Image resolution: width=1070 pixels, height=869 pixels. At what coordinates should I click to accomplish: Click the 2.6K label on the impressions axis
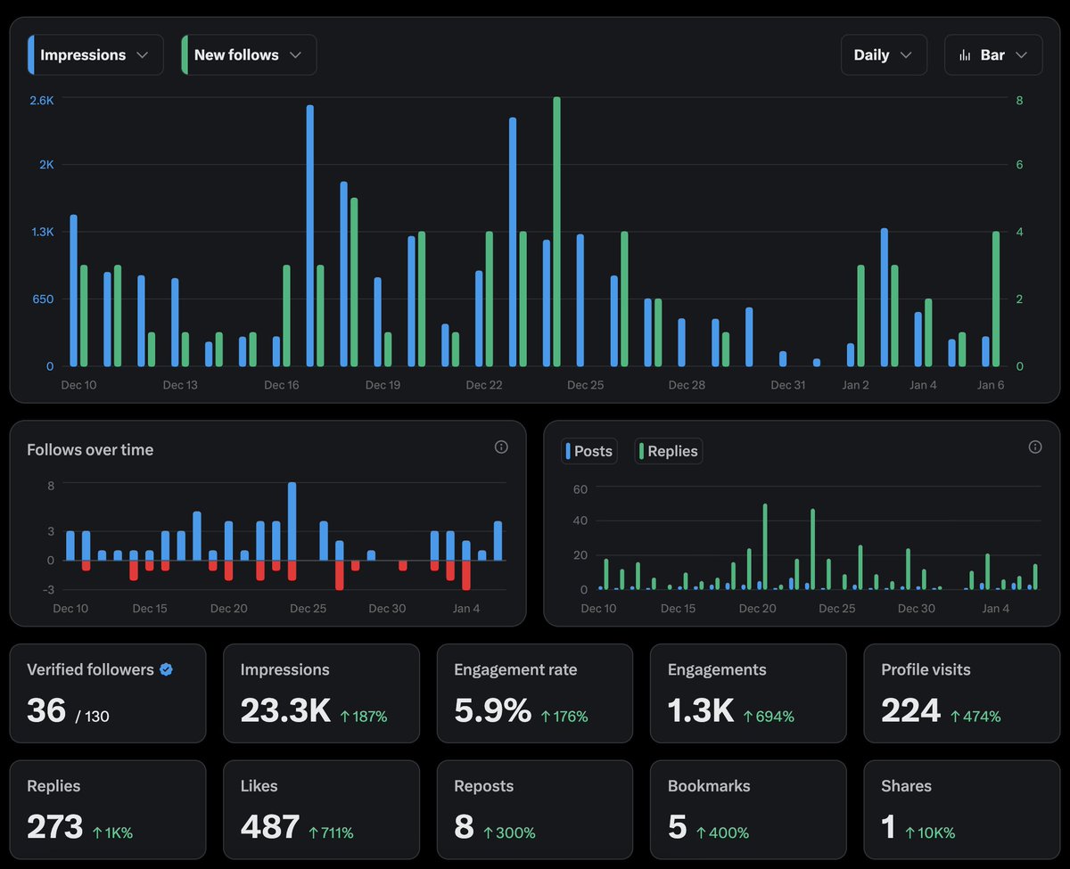coord(42,101)
